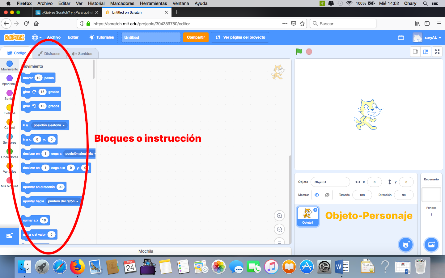Open page actions three dots menu
Viewport: 445px width, 278px height.
pos(285,23)
